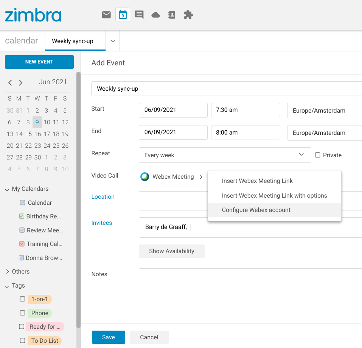Viewport: 362px width, 348px height.
Task: Select June 16 in mini calendar
Action: (37, 134)
